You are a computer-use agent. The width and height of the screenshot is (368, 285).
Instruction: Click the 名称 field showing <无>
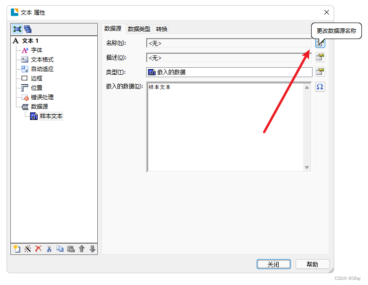229,43
